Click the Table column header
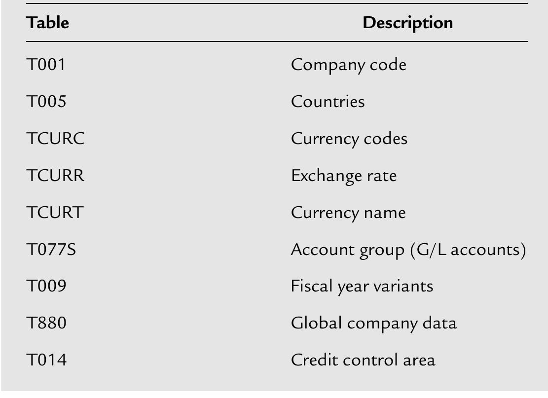 pyautogui.click(x=47, y=22)
